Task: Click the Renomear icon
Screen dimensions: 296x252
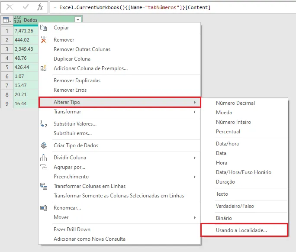Action: pos(44,208)
